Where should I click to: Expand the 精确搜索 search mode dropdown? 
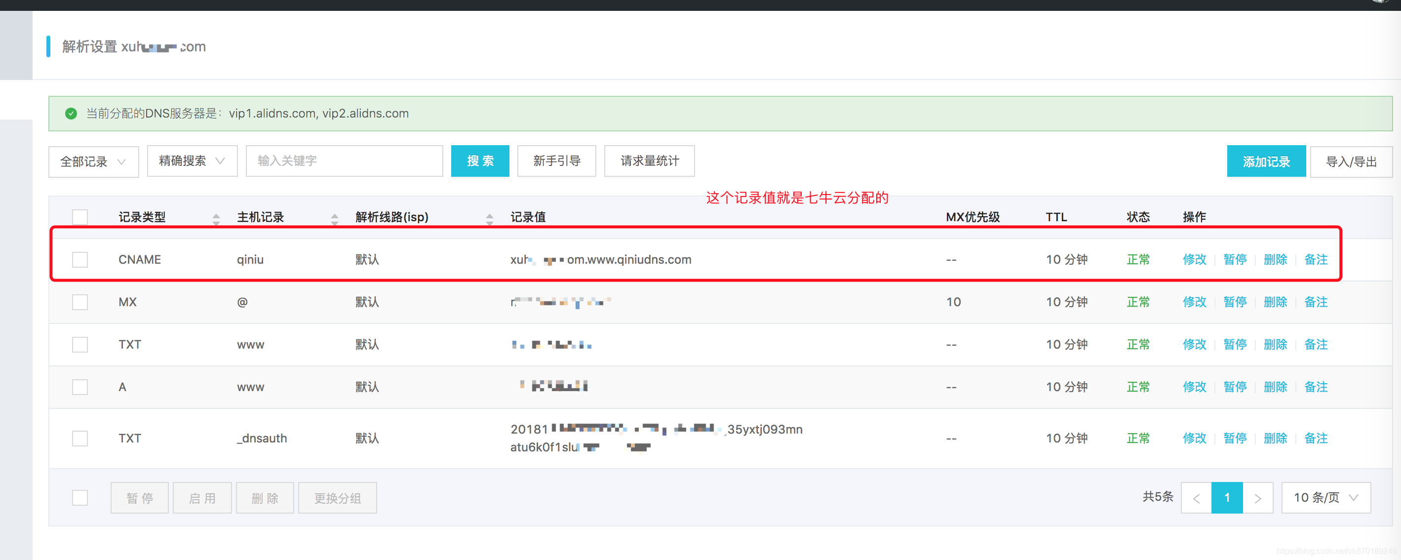(x=192, y=161)
